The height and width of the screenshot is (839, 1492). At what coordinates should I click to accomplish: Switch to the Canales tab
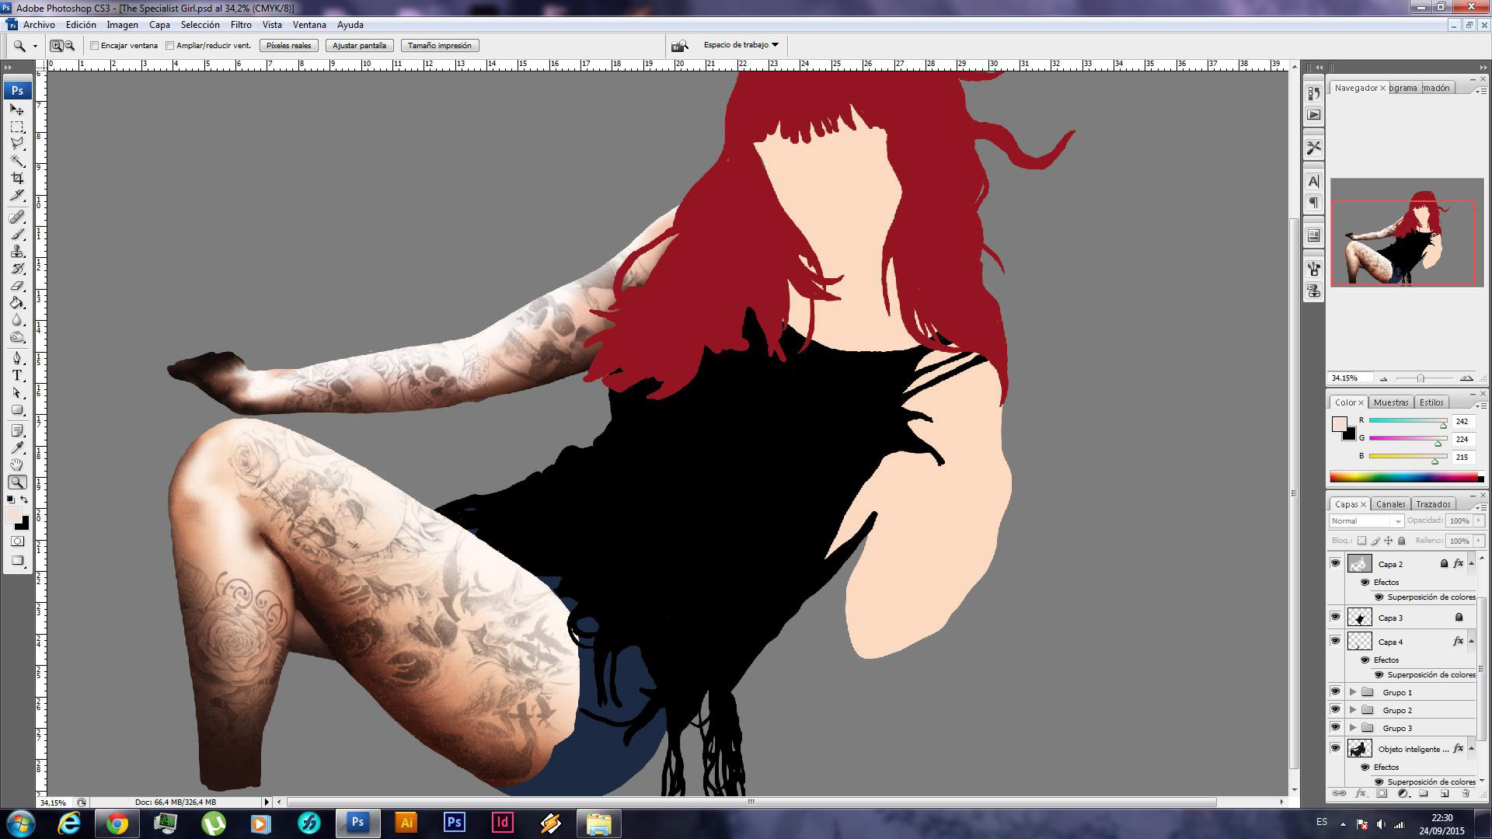[x=1390, y=504]
